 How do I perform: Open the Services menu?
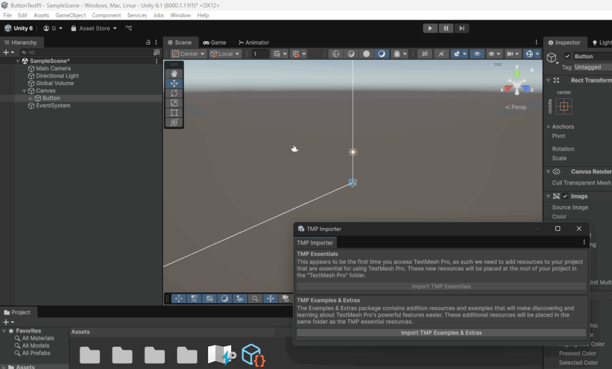pos(137,15)
